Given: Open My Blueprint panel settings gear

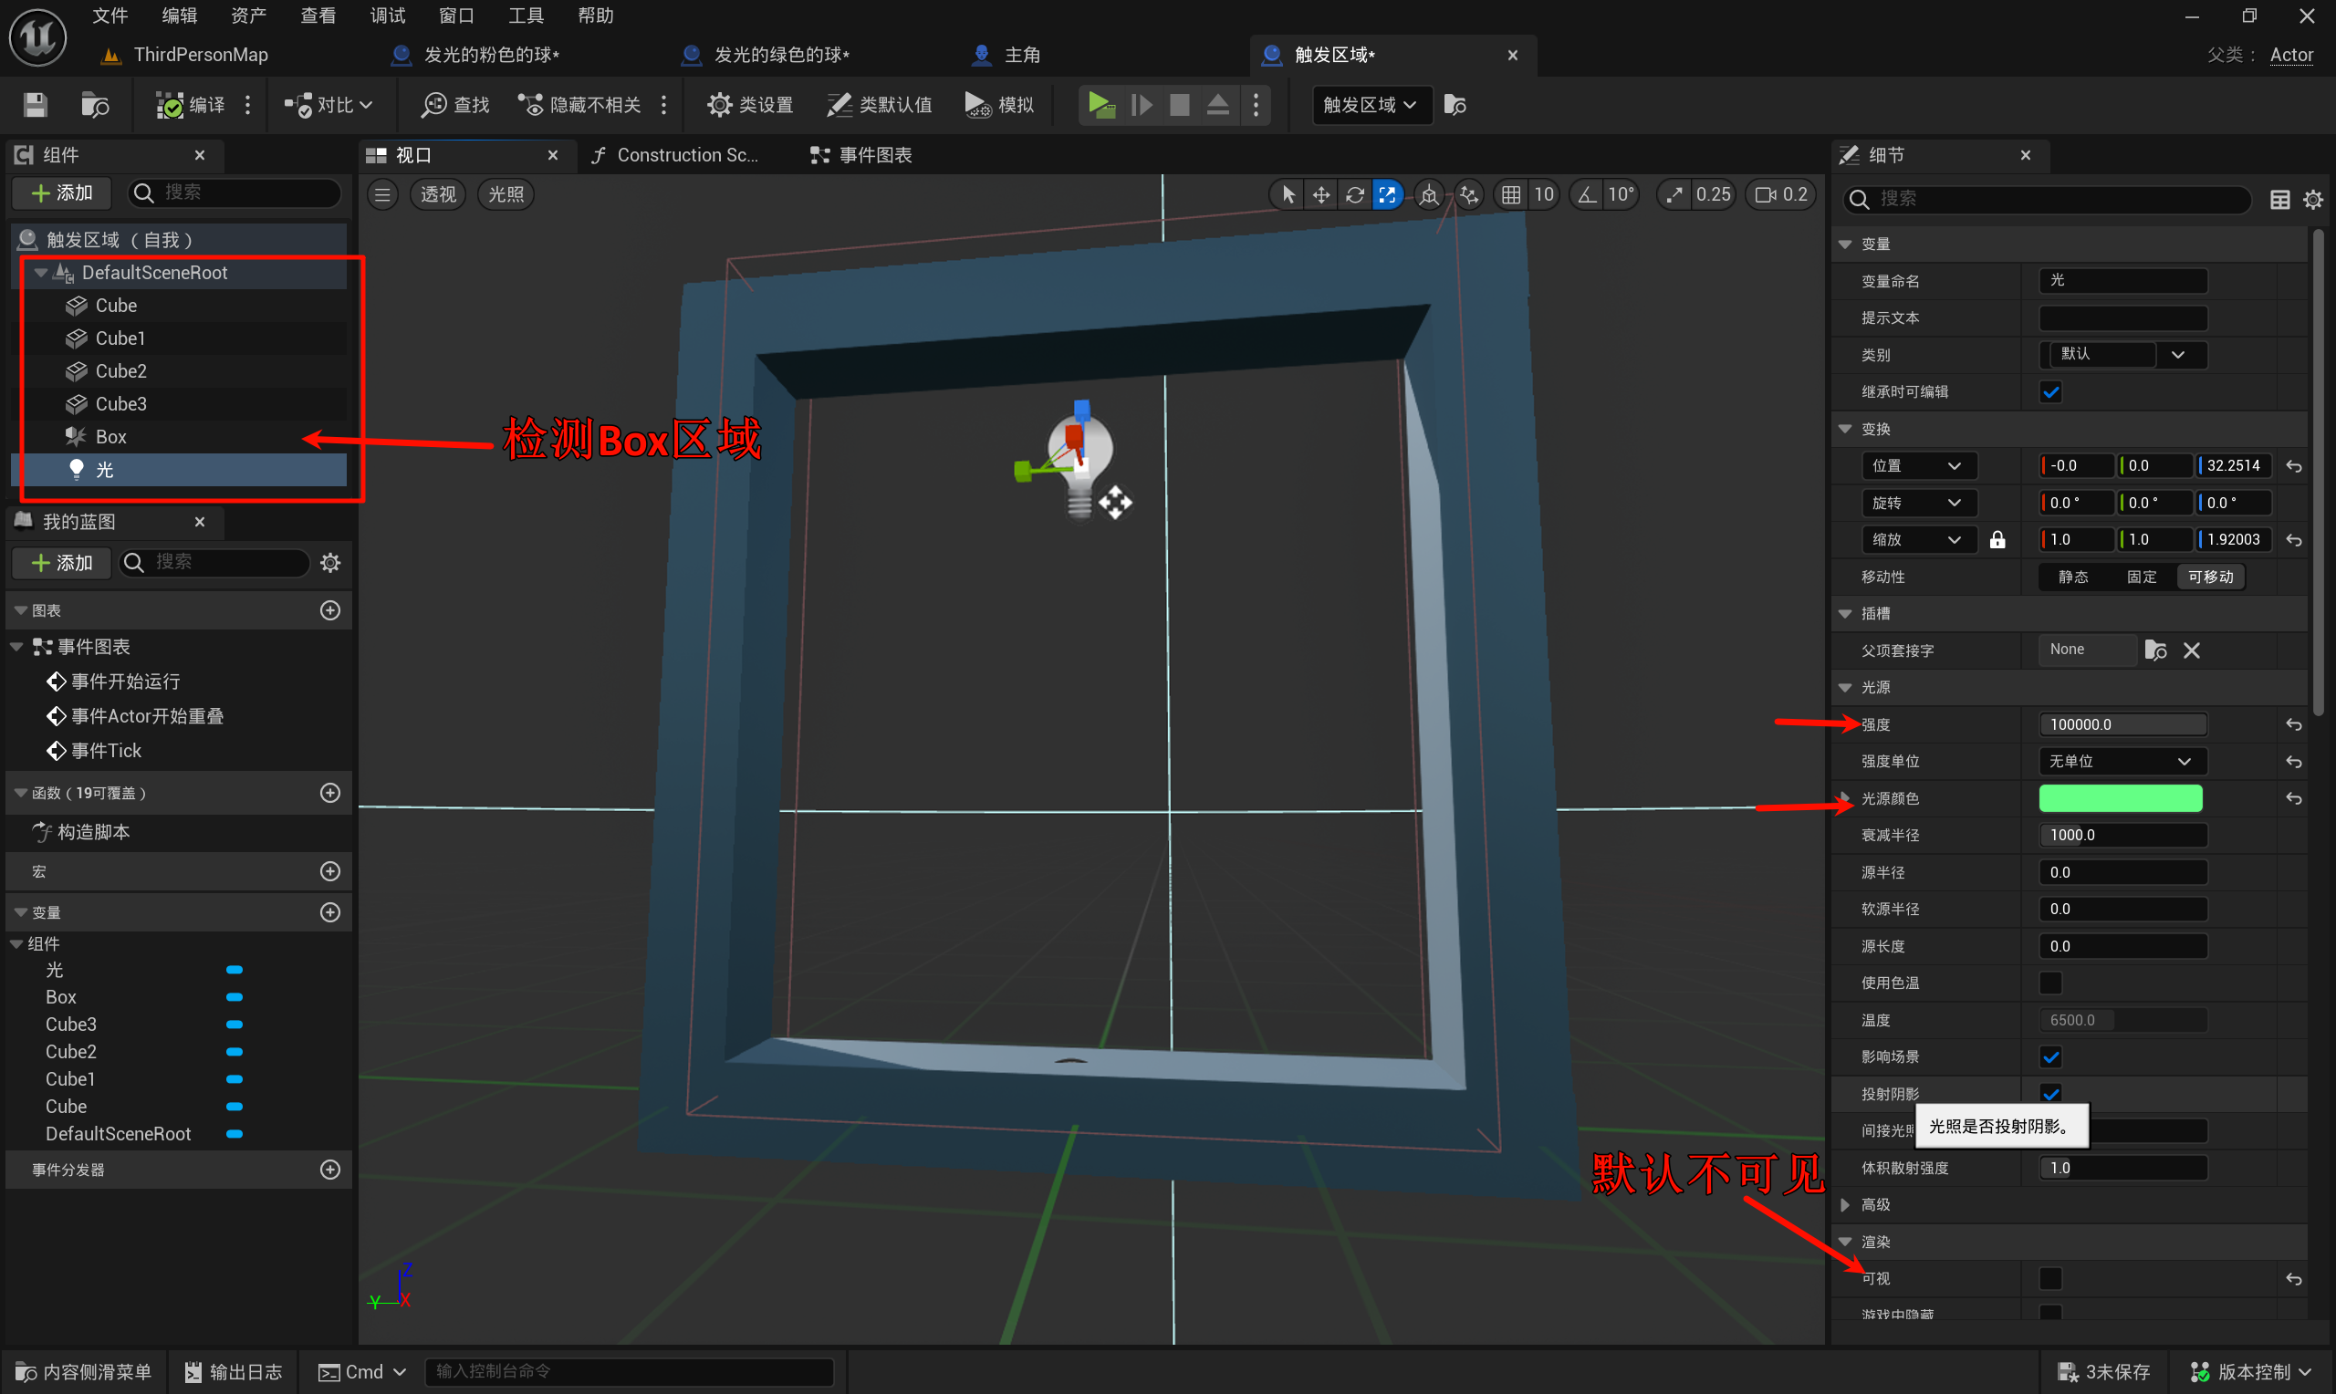Looking at the screenshot, I should click(x=330, y=563).
